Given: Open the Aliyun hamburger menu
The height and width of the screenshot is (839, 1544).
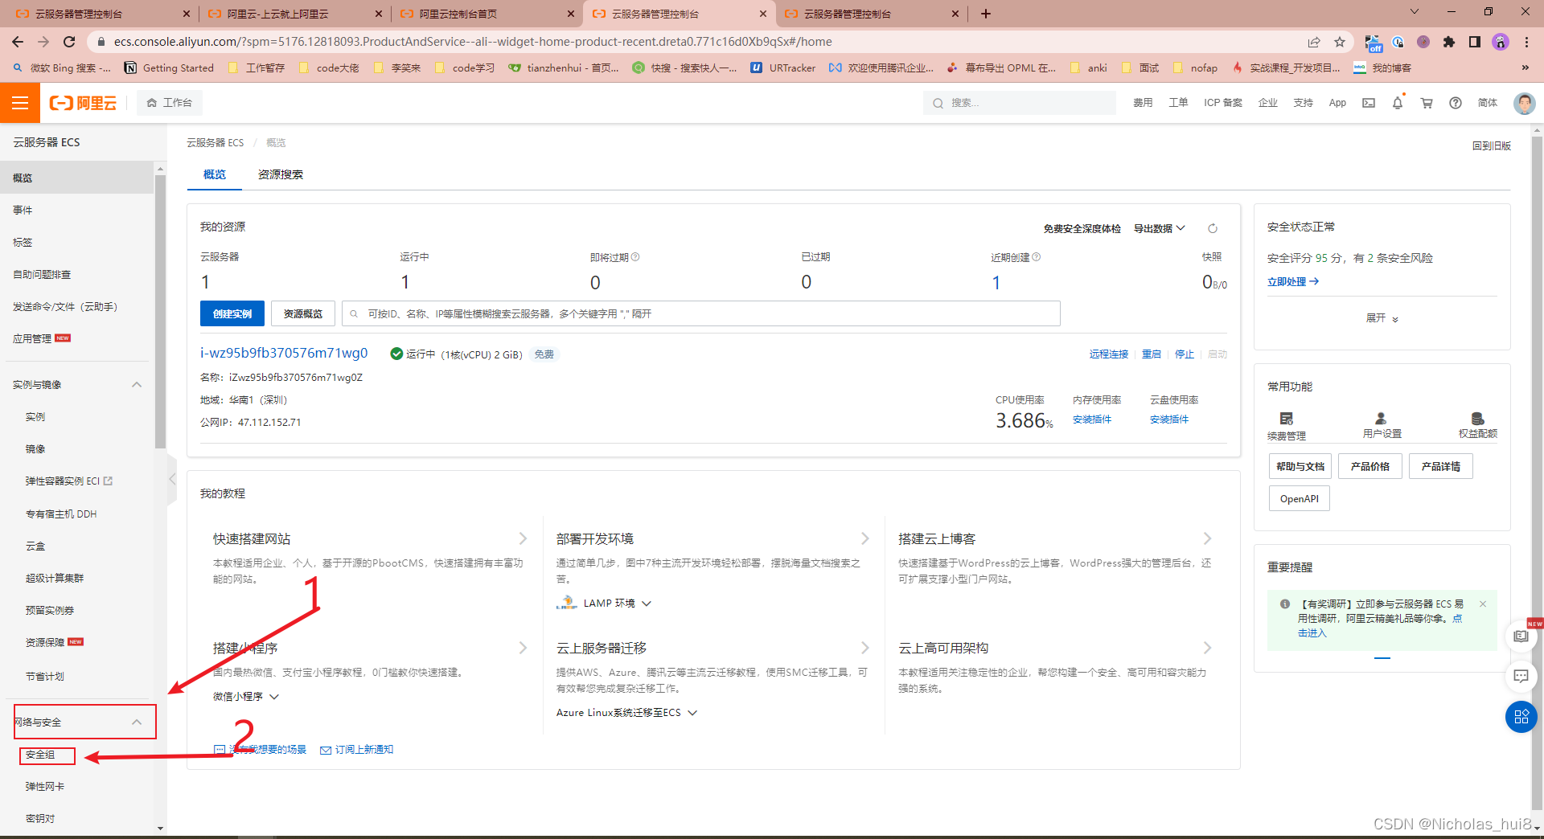Looking at the screenshot, I should point(20,103).
